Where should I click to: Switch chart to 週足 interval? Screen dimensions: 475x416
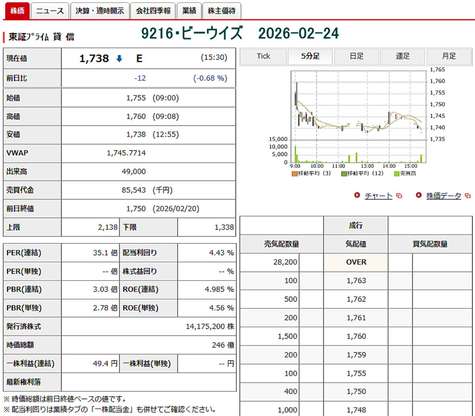click(403, 56)
